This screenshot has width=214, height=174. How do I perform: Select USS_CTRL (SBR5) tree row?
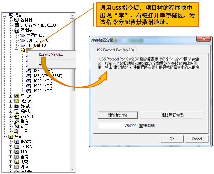[x=47, y=76]
